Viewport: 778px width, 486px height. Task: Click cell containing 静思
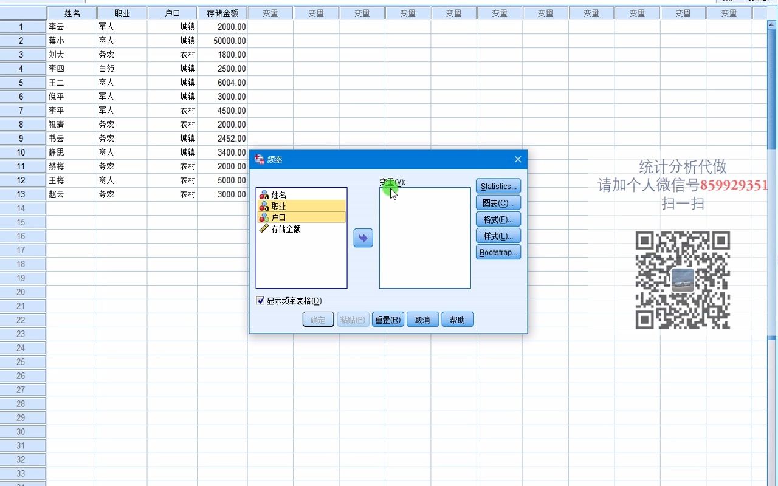72,152
